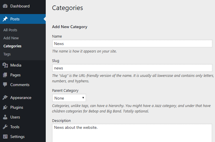Click the Appearance paintbrush icon
Screen dimensions: 215x142
(x=5, y=98)
